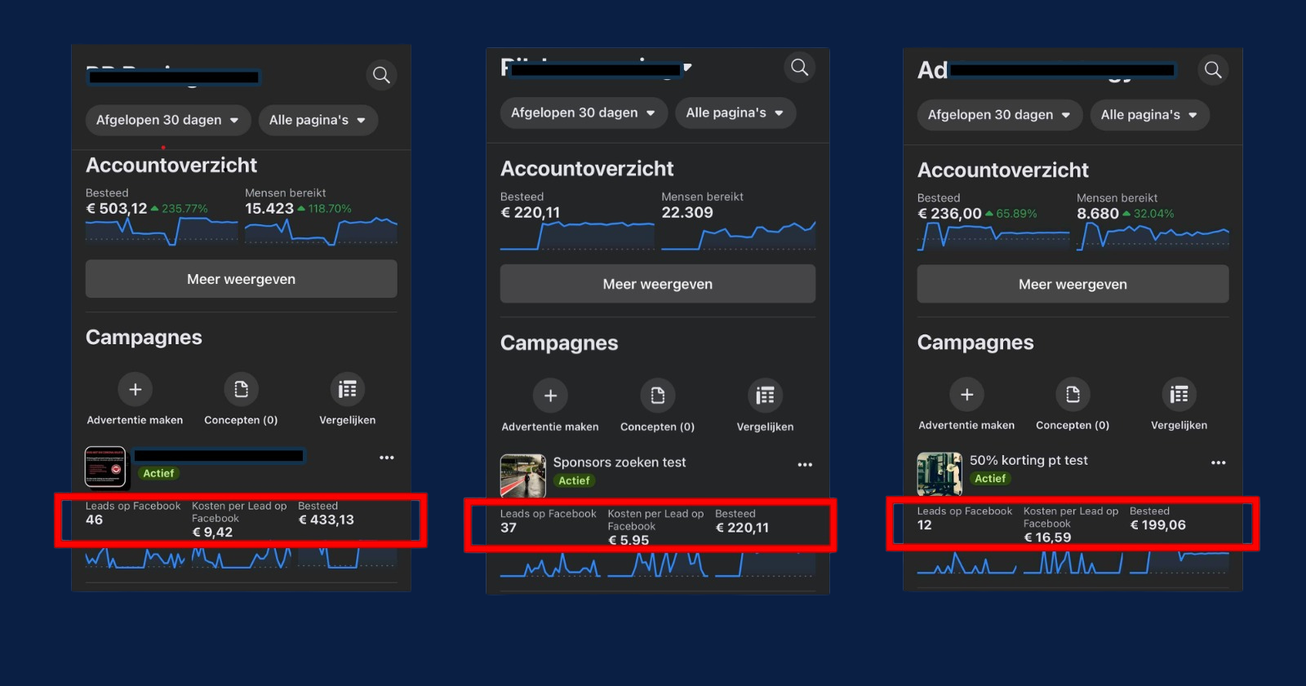Create an ad via plus icon, right panel
The image size is (1306, 686).
966,395
